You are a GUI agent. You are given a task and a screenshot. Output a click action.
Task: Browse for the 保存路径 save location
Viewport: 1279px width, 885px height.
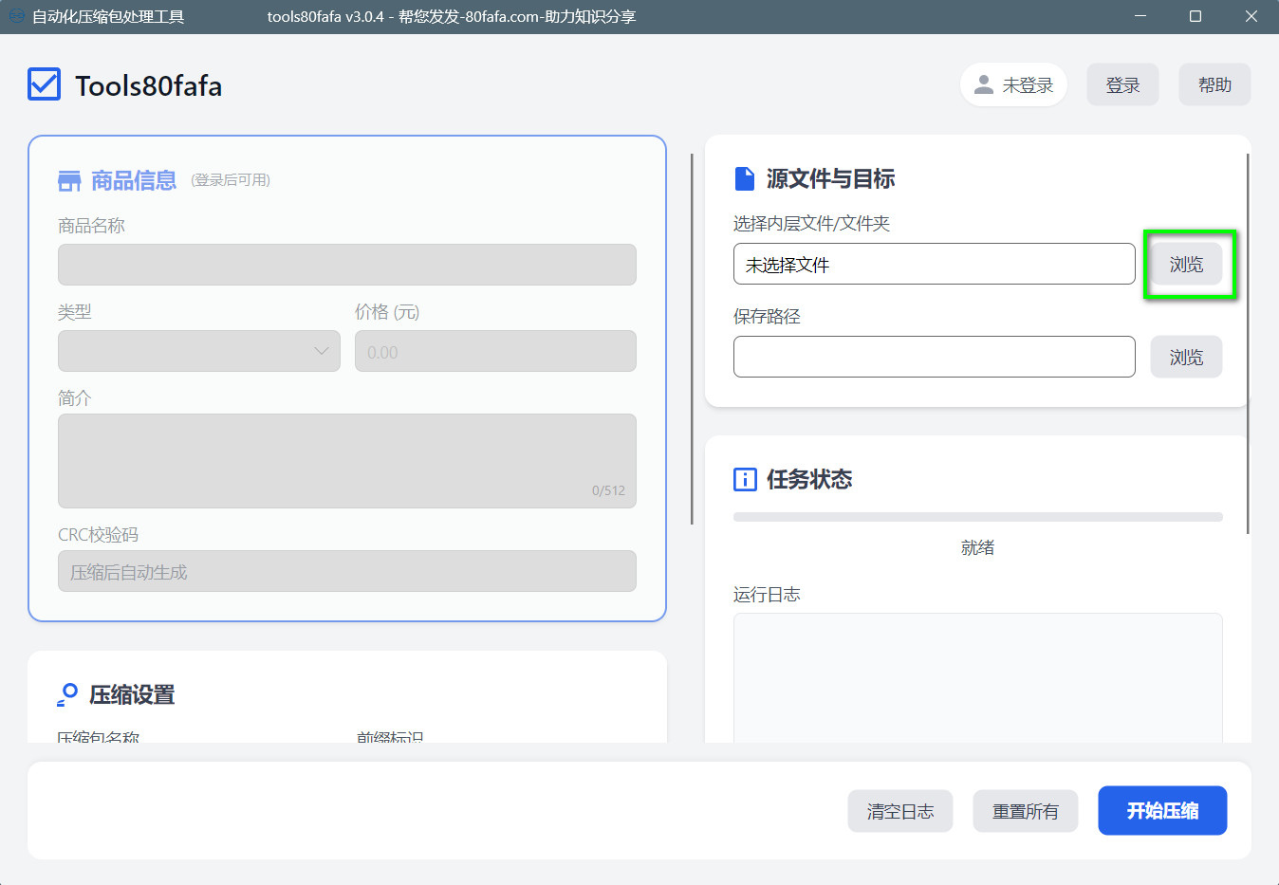point(1186,357)
